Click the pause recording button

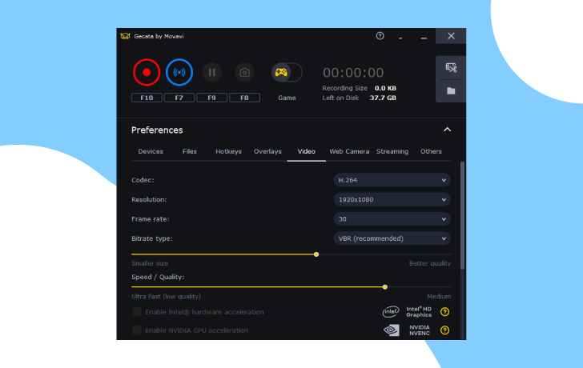212,73
